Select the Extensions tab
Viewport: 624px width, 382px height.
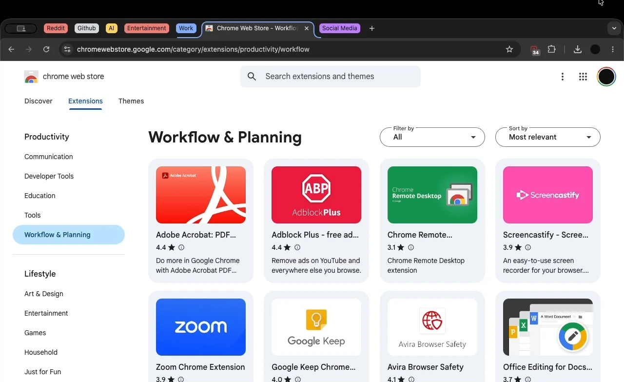[x=85, y=101]
